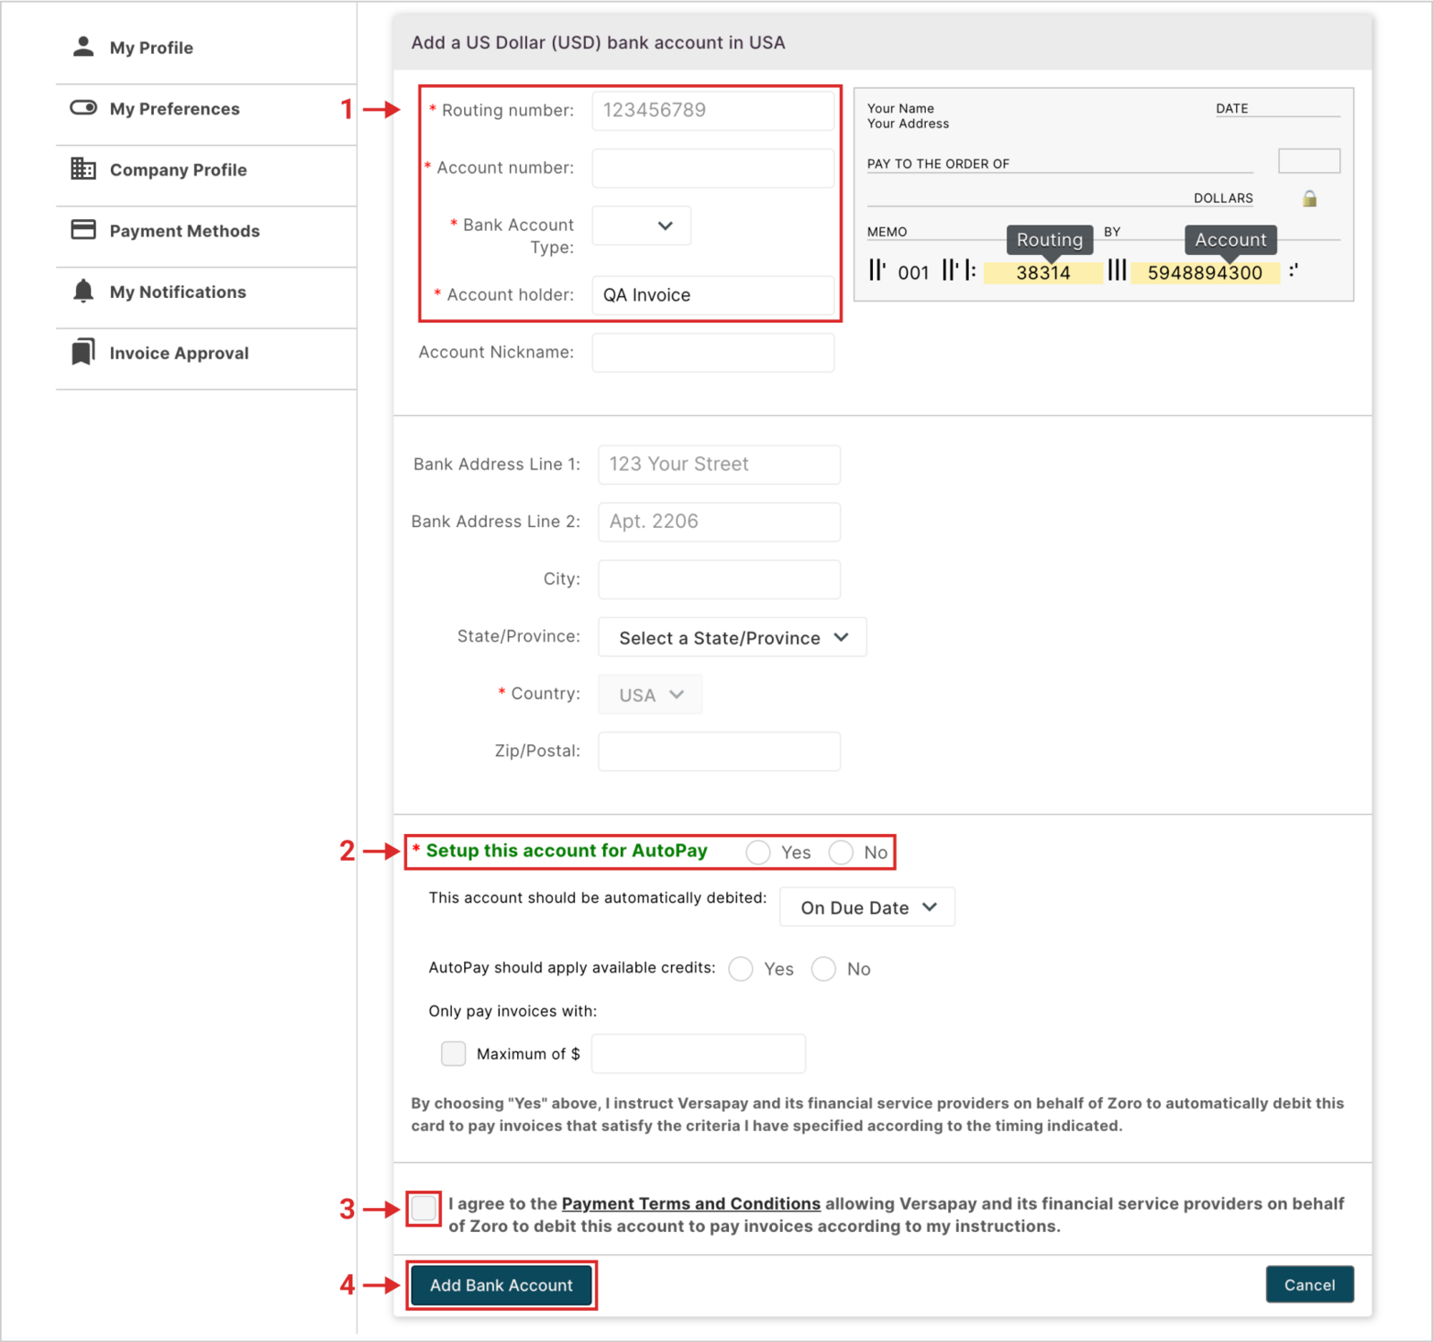Screen dimensions: 1433x1342
Task: Open the Invoice Approval menu item
Action: point(179,353)
